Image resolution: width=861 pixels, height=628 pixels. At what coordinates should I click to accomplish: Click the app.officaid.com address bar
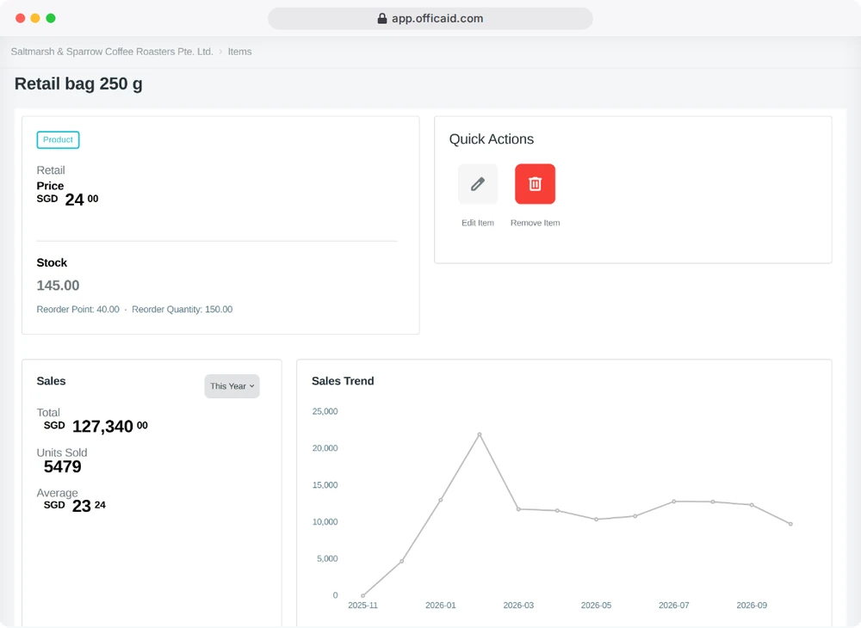430,19
